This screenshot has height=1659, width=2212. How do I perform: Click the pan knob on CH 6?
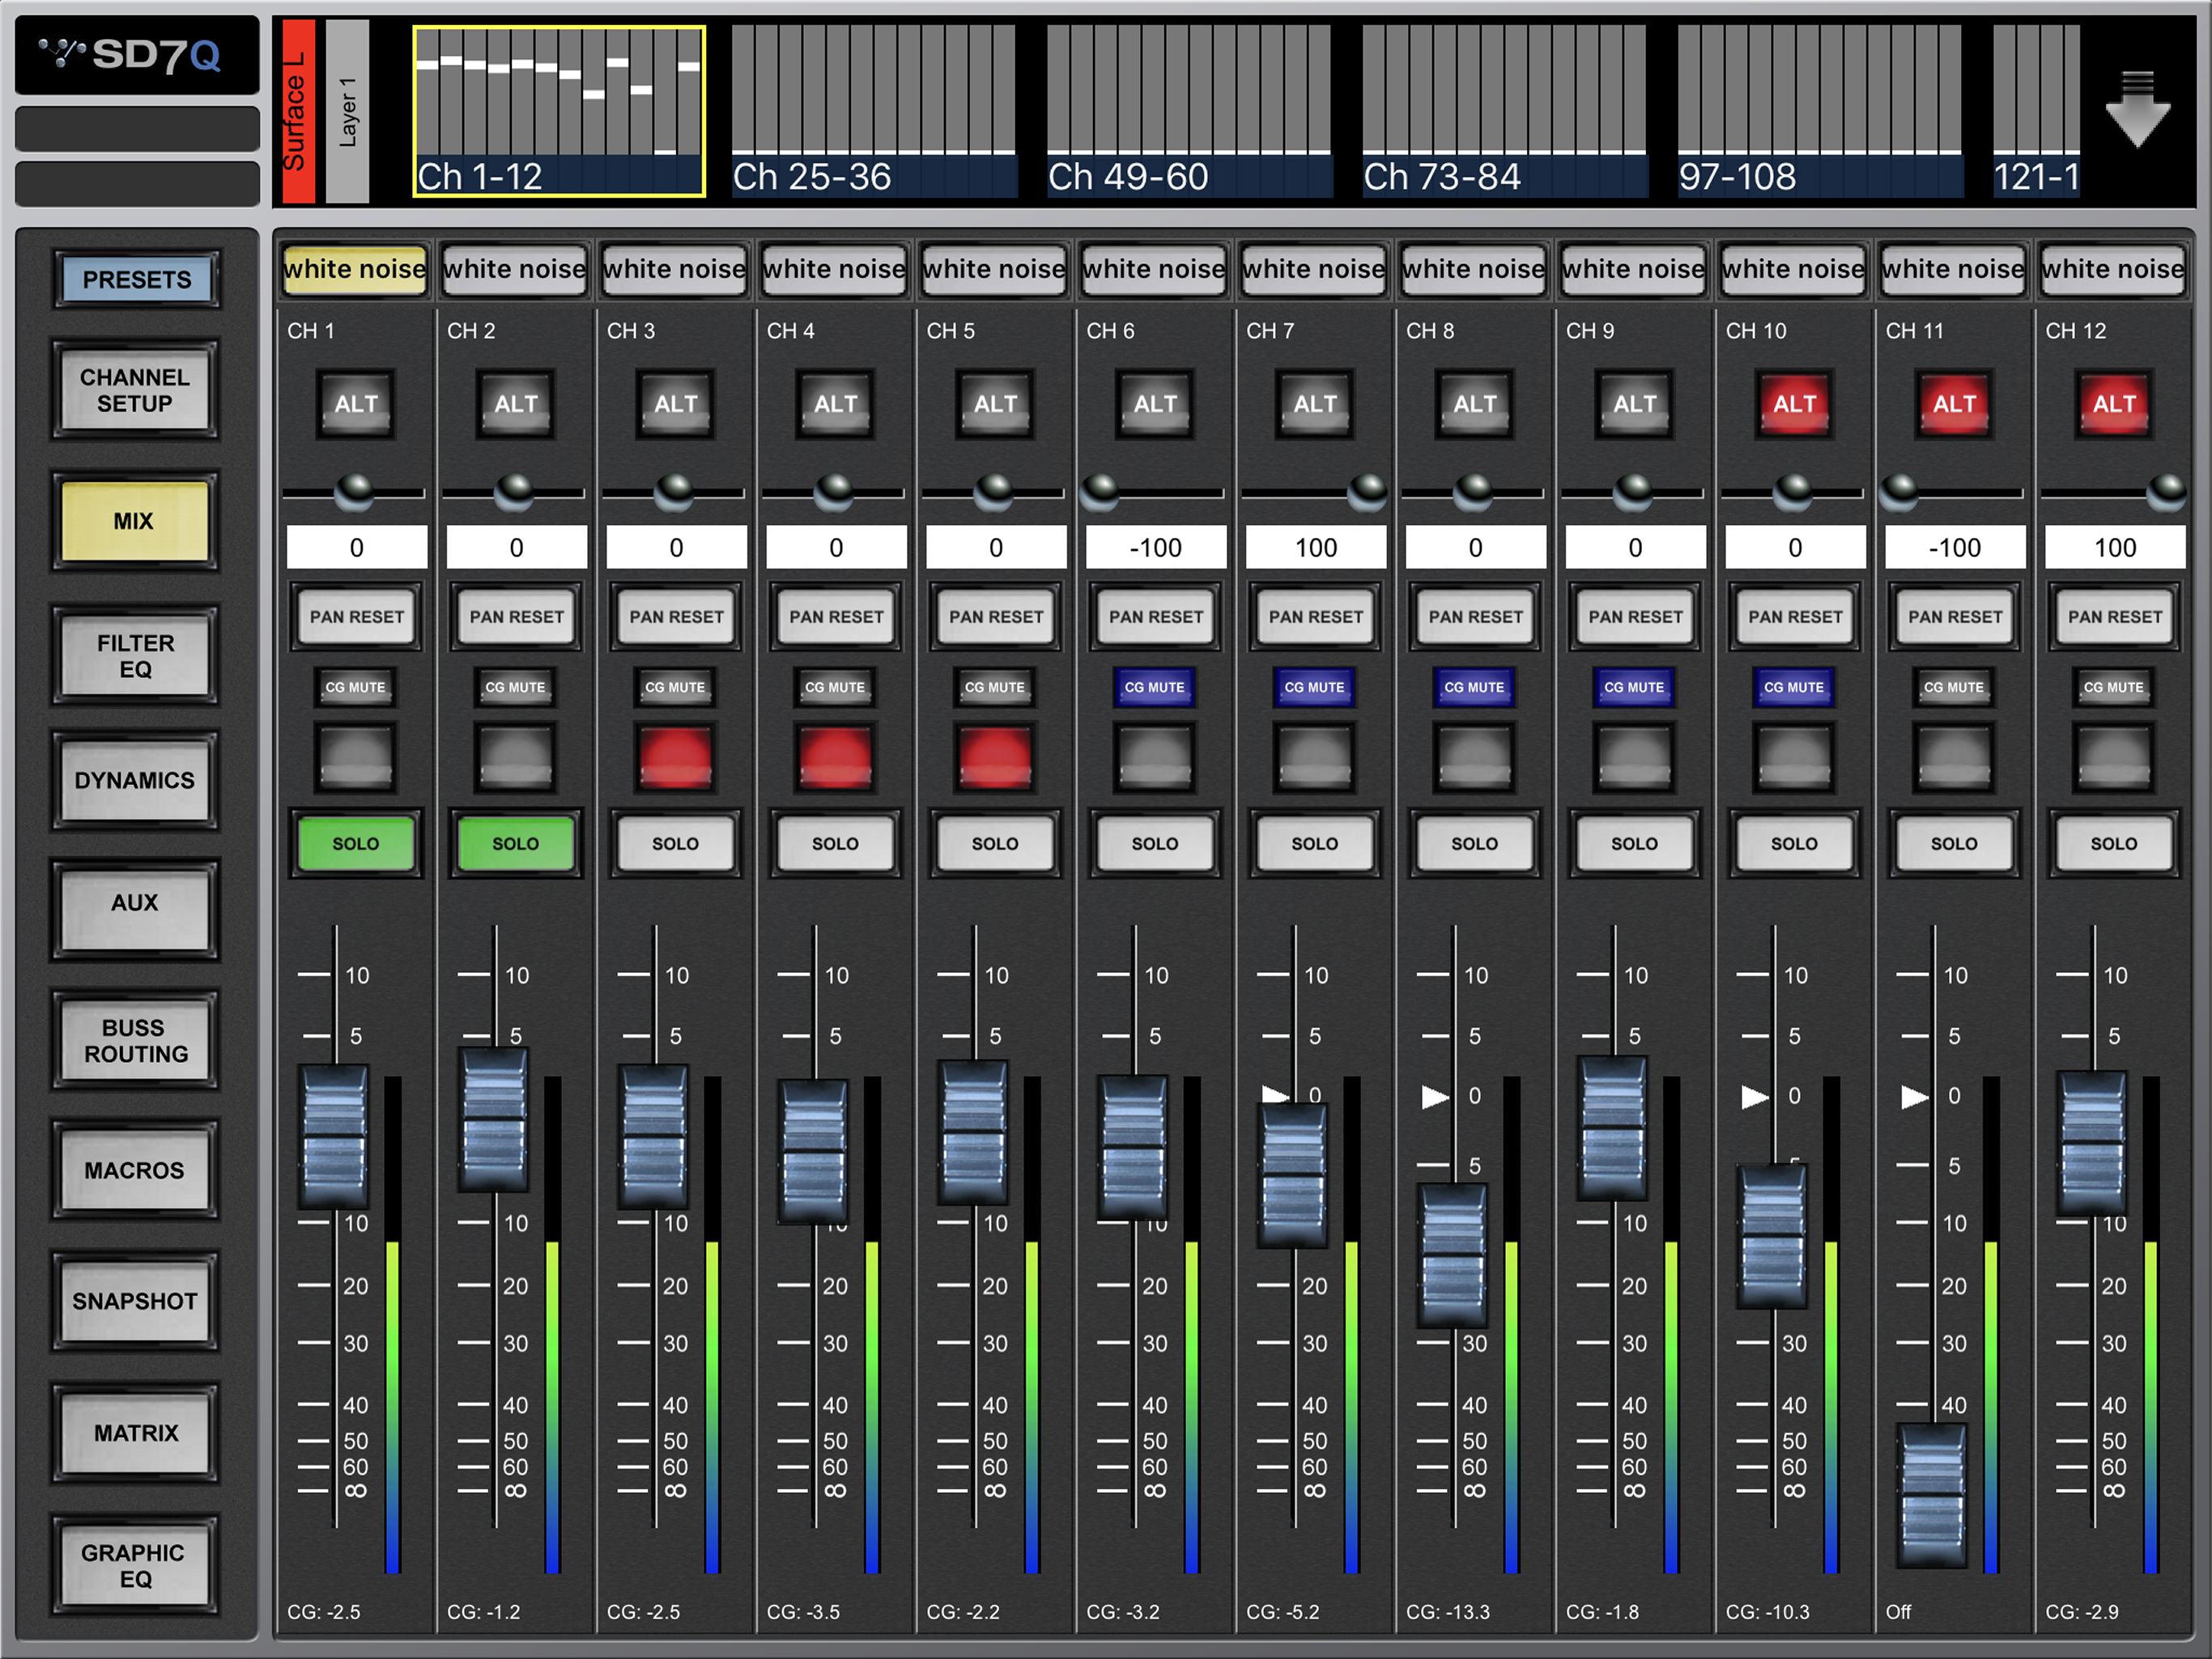pos(1100,491)
